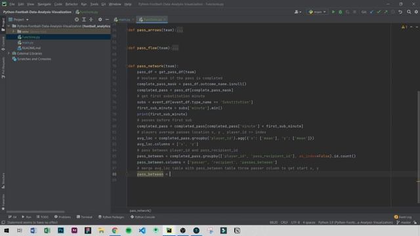Click the master git branch in status bar
Image resolution: width=420 pixels, height=236 pixels.
coord(404,222)
